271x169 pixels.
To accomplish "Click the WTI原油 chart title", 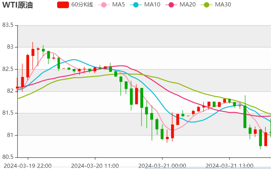I will coord(18,5).
